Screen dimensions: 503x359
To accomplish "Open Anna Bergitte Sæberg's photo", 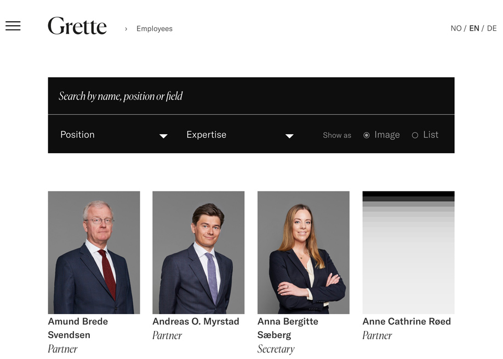I will coord(303,252).
